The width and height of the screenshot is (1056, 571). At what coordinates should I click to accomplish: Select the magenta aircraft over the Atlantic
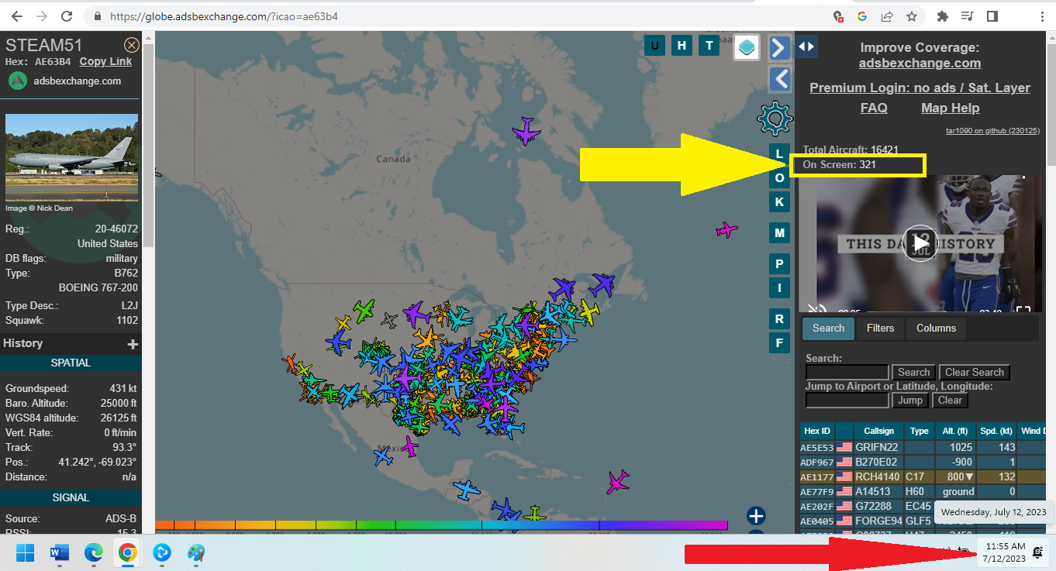coord(726,230)
